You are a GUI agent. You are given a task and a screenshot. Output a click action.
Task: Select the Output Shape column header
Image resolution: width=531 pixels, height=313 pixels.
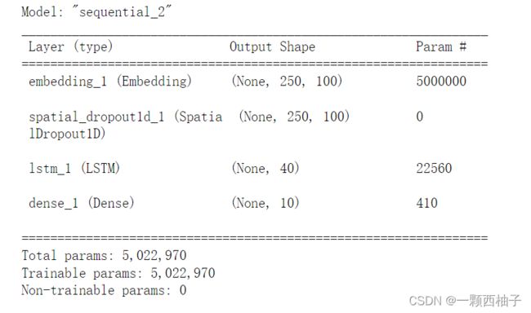click(x=272, y=46)
